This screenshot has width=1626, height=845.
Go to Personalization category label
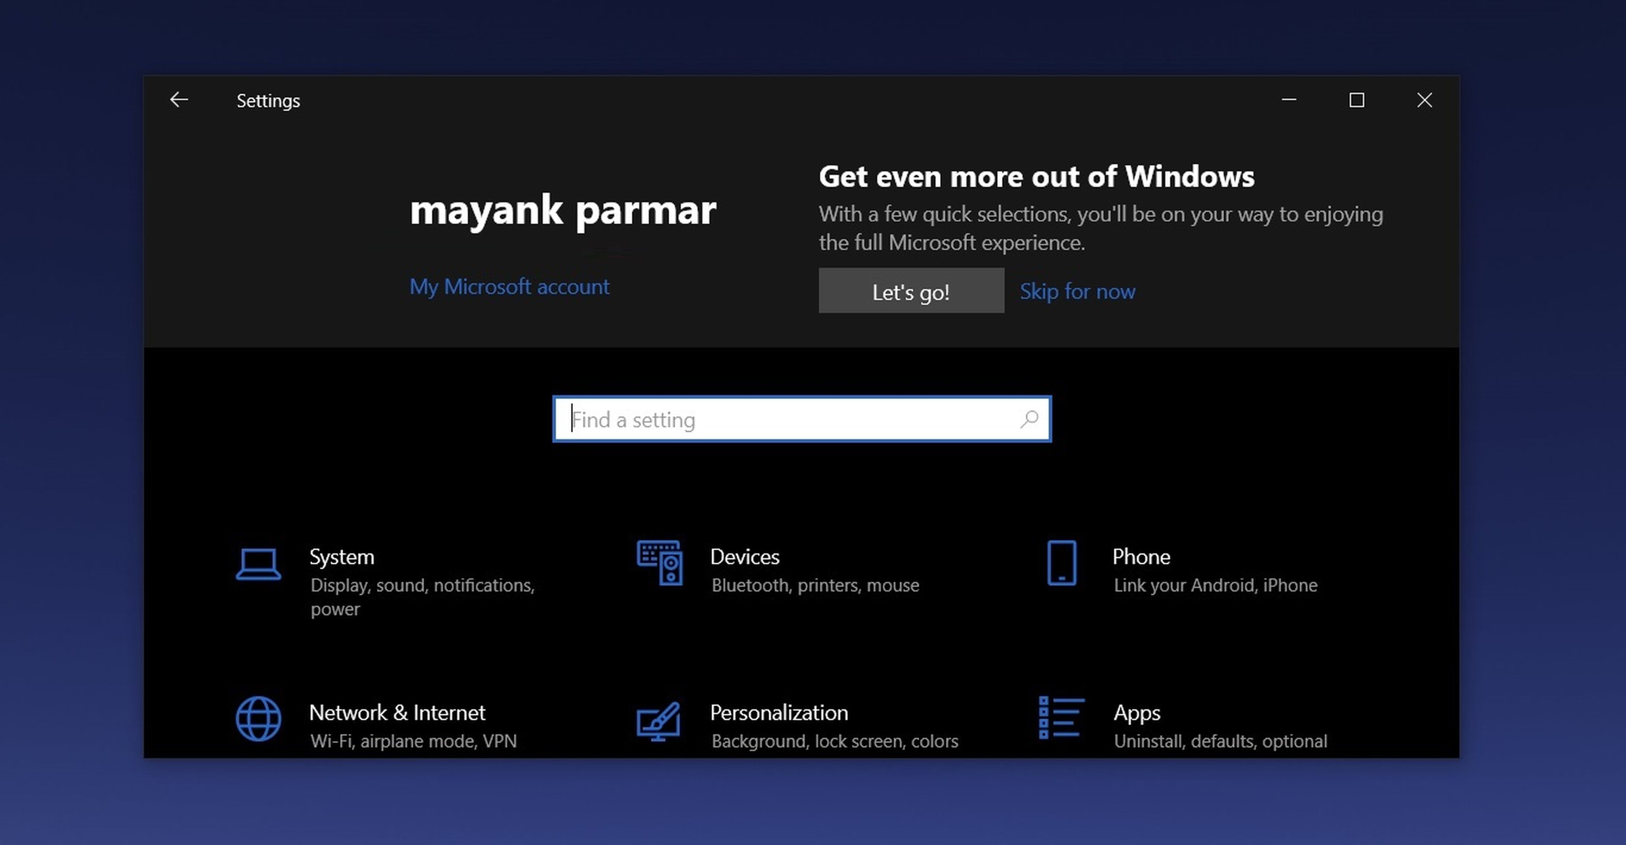[779, 712]
